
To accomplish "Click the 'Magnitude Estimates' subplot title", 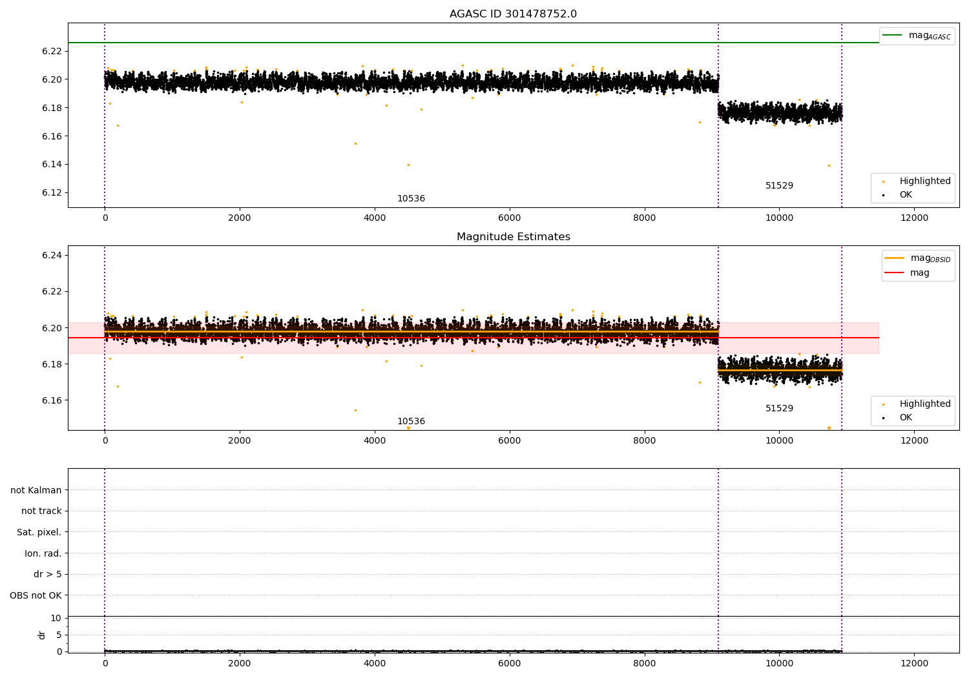I will click(x=513, y=237).
